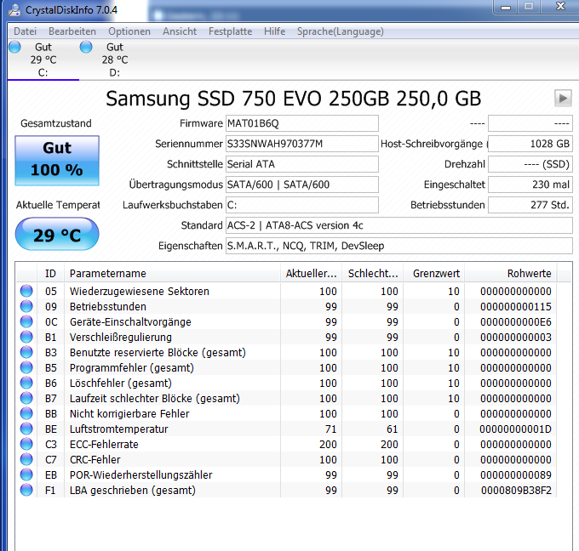Go to next disk with arrow button
579x551 pixels.
pyautogui.click(x=563, y=99)
